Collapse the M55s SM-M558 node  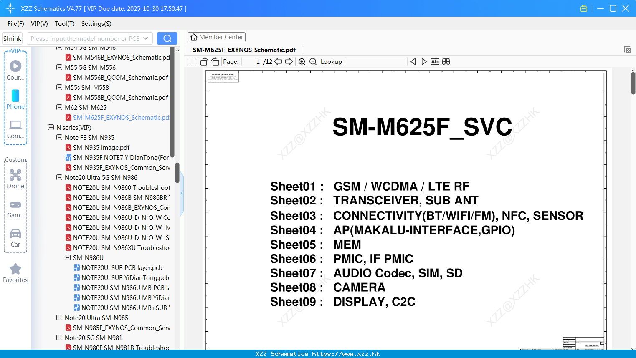point(59,87)
